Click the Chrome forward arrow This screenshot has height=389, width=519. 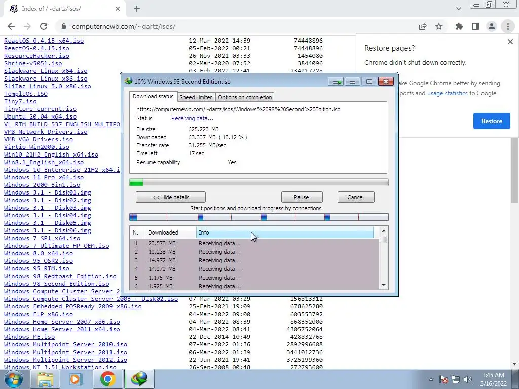point(27,26)
